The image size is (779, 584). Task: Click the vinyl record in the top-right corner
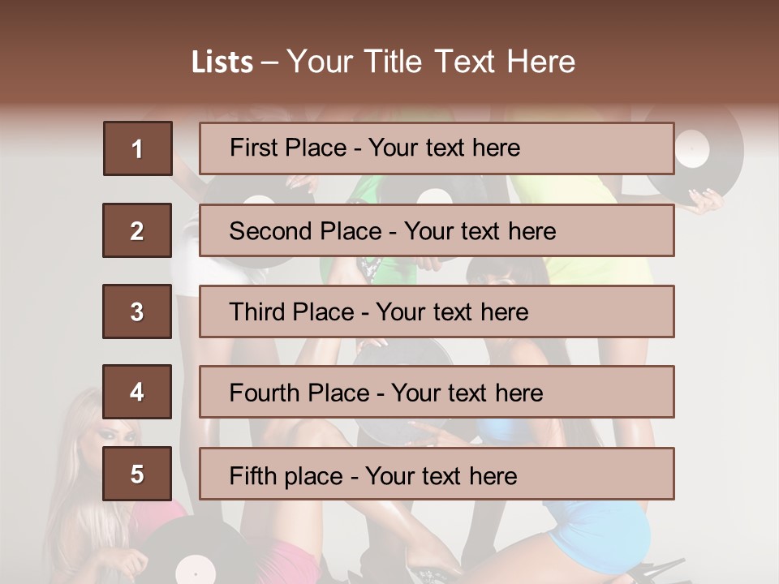pyautogui.click(x=696, y=154)
